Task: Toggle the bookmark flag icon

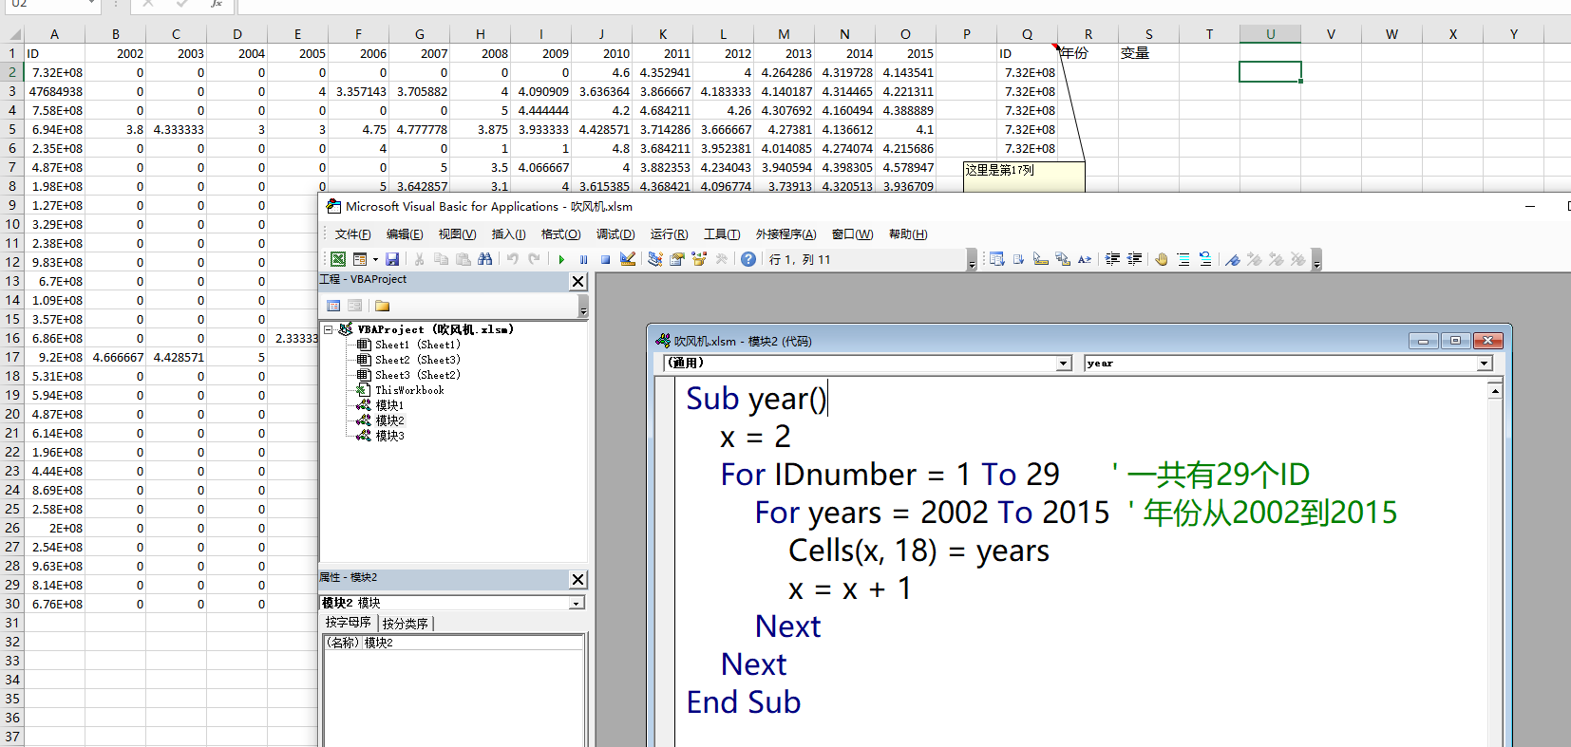Action: pyautogui.click(x=1233, y=259)
